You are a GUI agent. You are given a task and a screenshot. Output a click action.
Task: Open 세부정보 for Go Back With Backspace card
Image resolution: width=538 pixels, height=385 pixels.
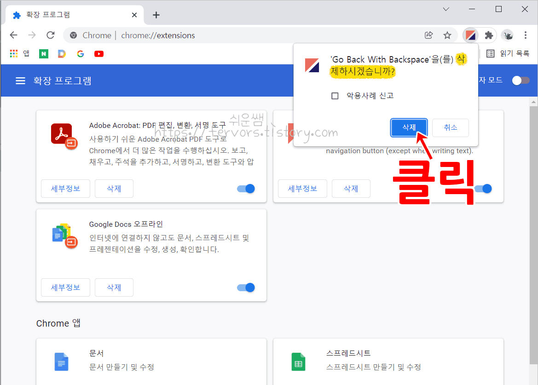[302, 189]
